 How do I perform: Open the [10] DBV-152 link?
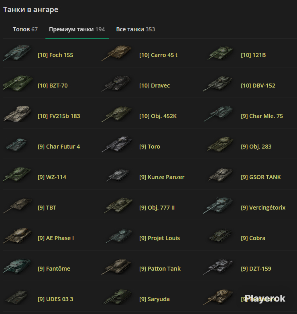[258, 86]
